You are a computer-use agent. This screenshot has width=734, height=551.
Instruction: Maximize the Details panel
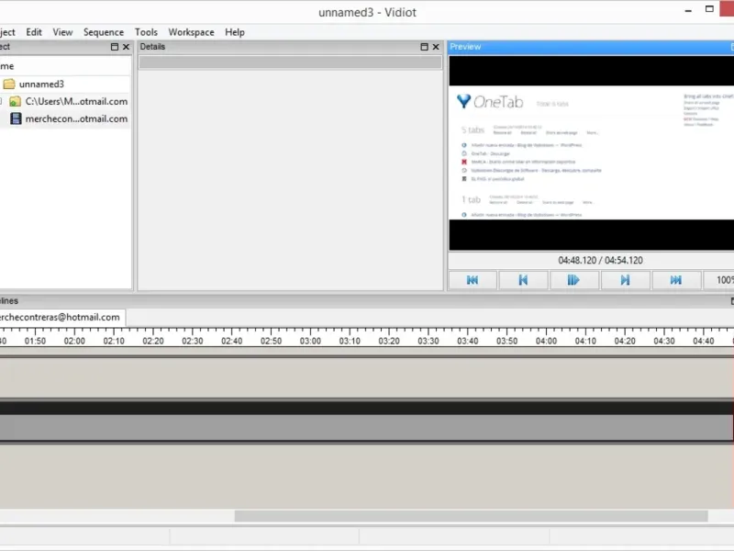[424, 47]
